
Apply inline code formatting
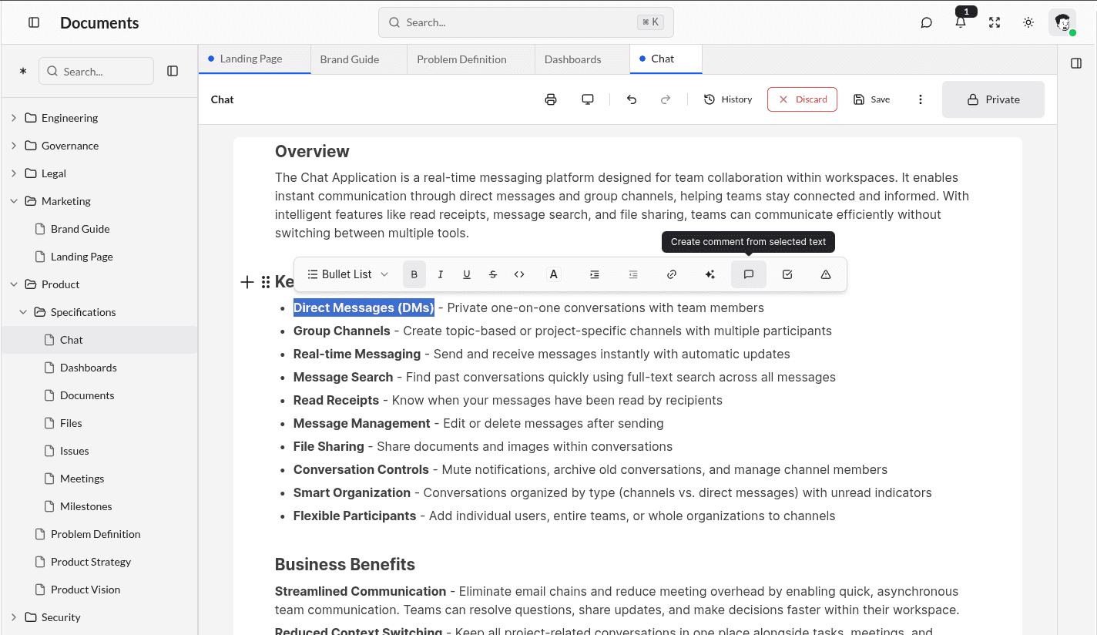pyautogui.click(x=518, y=274)
